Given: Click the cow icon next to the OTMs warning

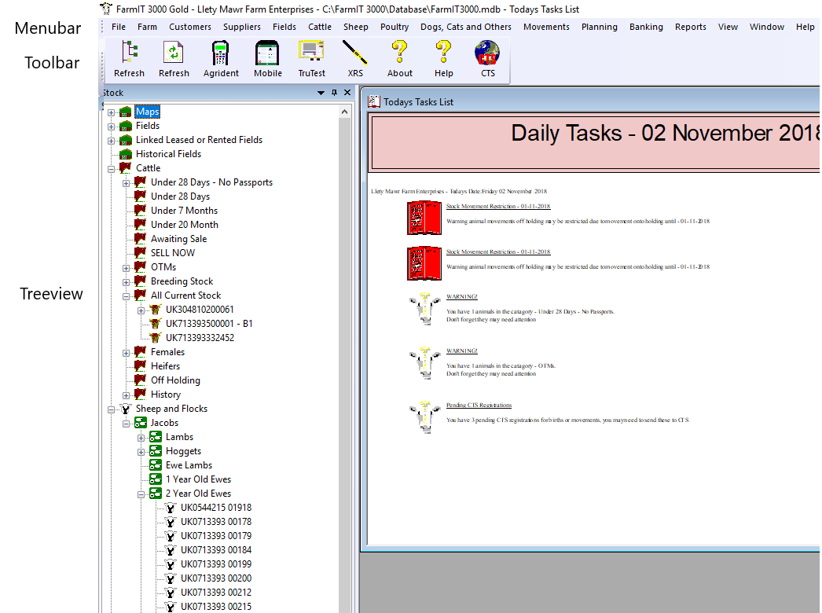Looking at the screenshot, I should (x=424, y=363).
